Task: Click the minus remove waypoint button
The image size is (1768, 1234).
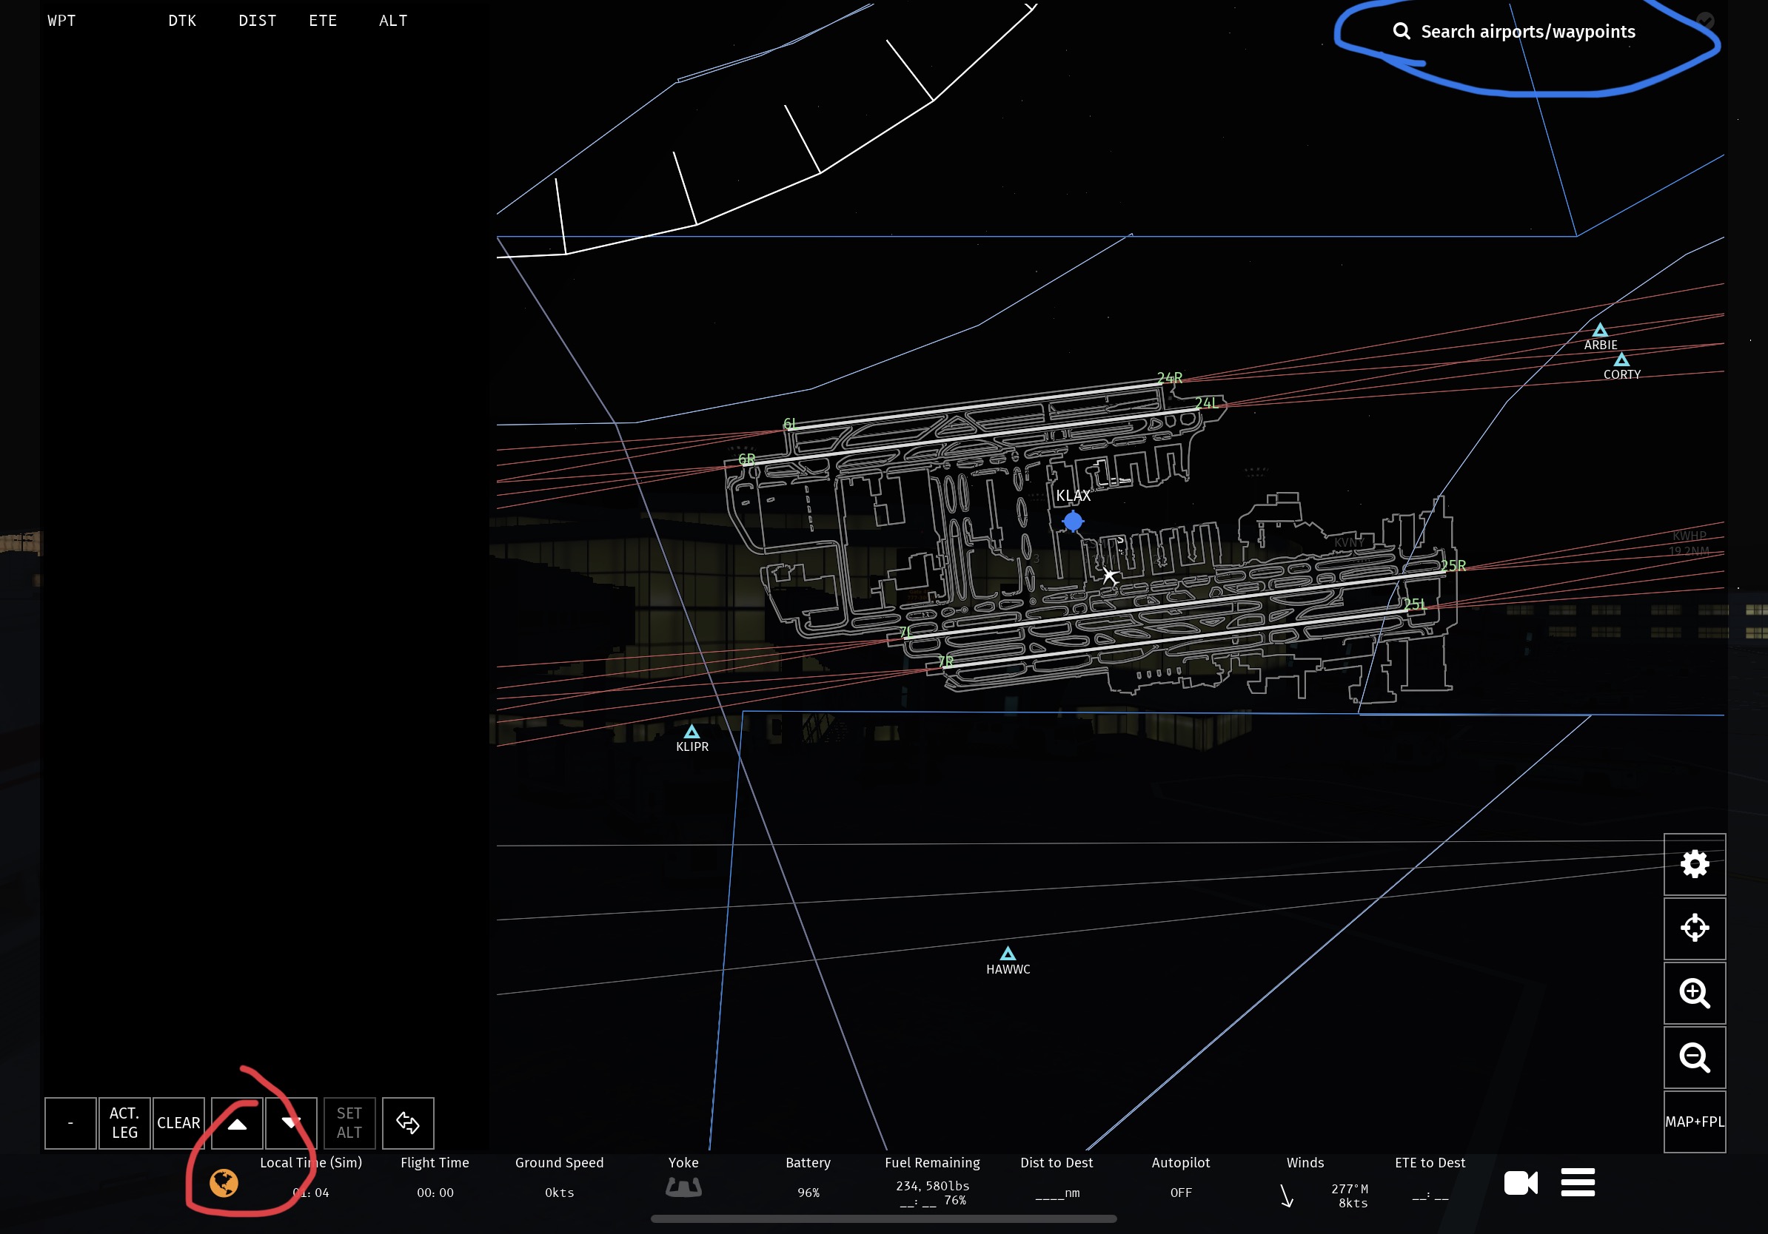Action: (x=70, y=1123)
